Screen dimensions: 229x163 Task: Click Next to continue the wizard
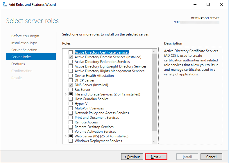(x=156, y=157)
